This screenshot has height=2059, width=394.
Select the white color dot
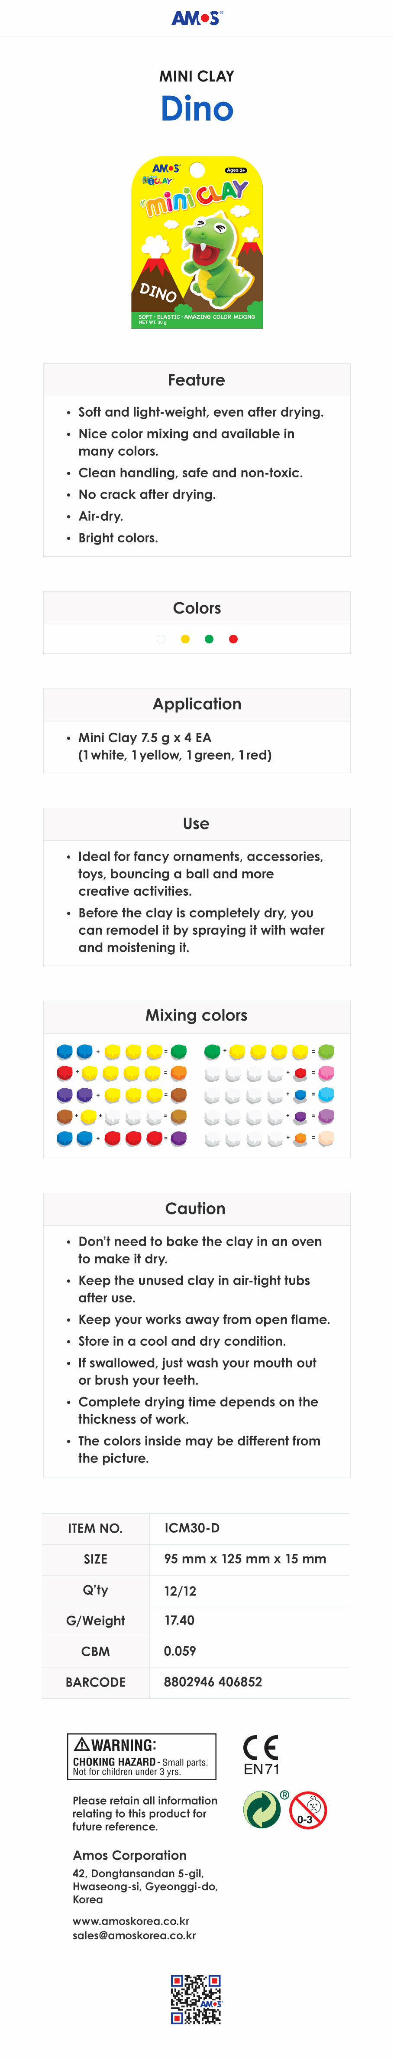tap(161, 640)
